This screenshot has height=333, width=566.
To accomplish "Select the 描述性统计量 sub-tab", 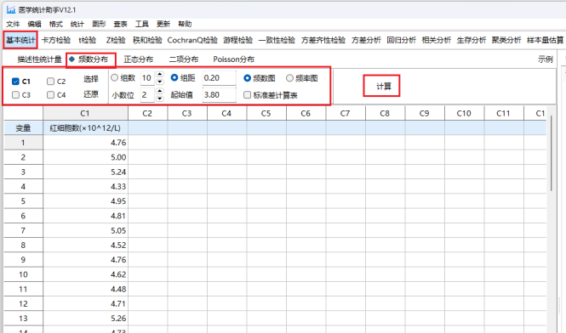I will pos(40,59).
